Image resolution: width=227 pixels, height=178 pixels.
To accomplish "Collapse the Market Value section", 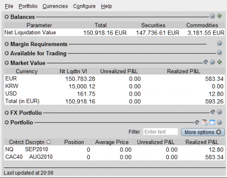I will [x=7, y=63].
